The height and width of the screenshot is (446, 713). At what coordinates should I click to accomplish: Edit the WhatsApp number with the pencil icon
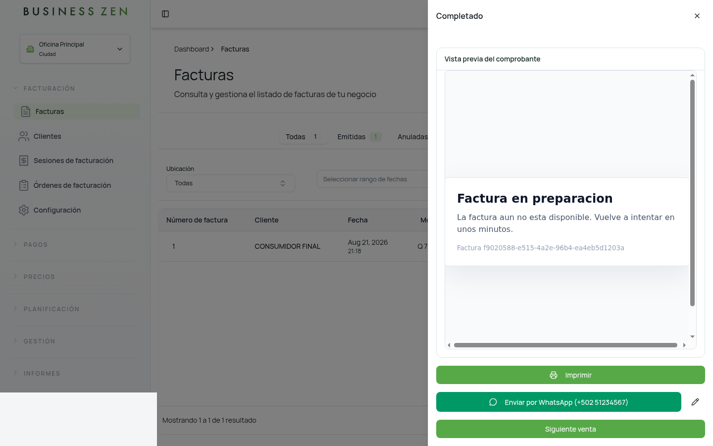point(695,402)
